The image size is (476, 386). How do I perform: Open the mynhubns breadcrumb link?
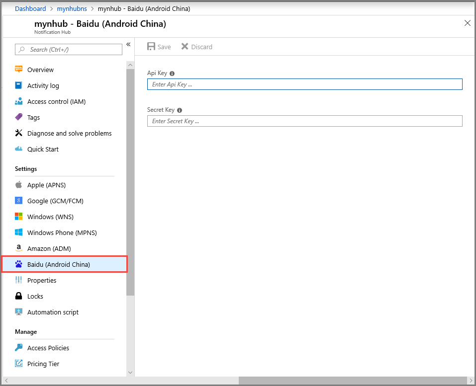tap(72, 8)
